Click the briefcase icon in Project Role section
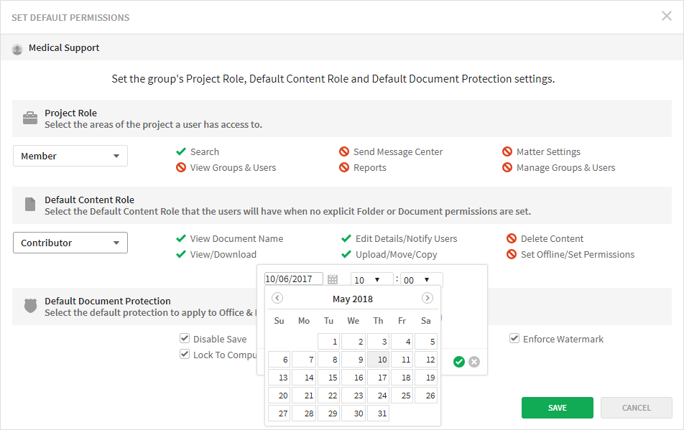 30,118
